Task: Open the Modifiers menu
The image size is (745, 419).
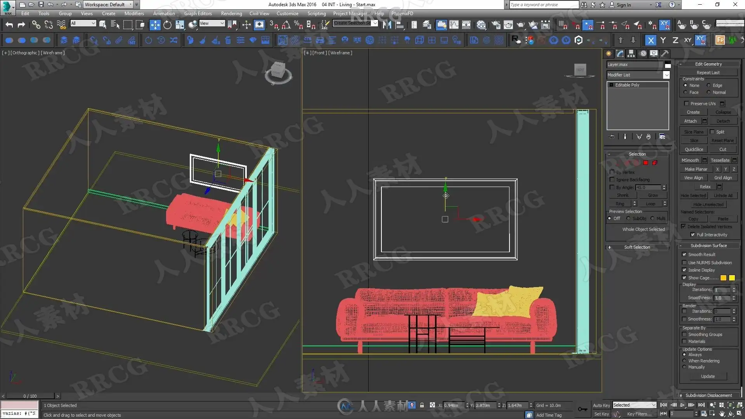Action: point(134,13)
